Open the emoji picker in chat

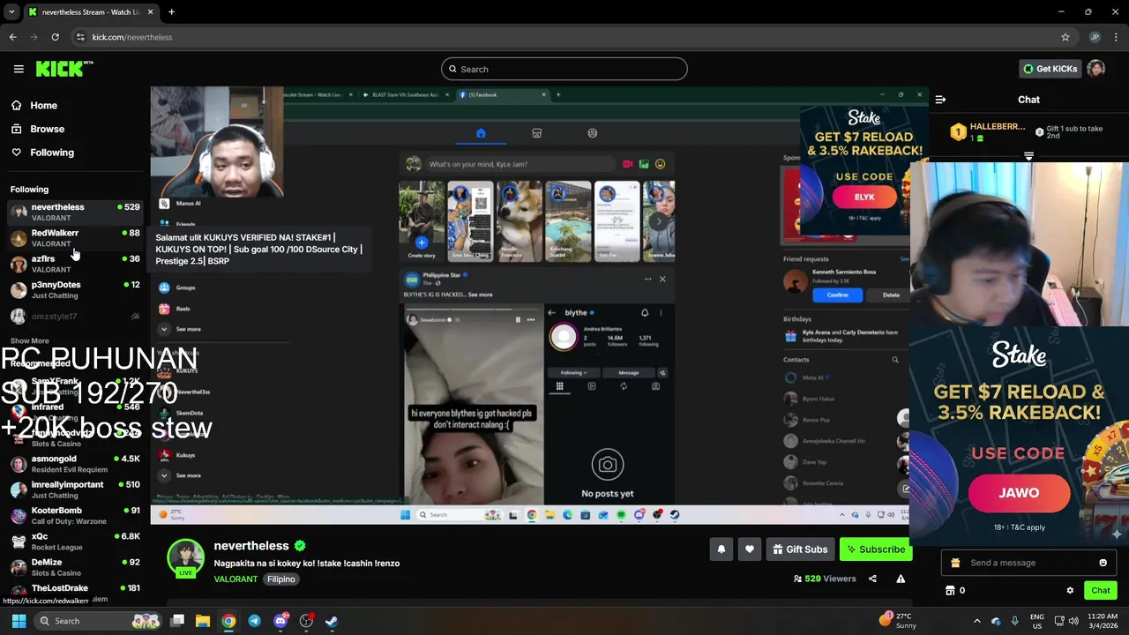tap(1103, 563)
